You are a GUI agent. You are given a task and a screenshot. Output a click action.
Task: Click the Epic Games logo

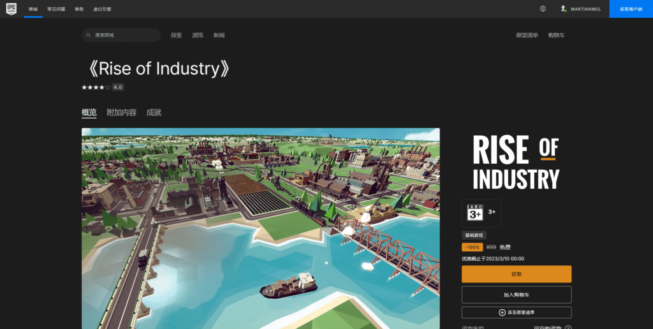click(11, 9)
